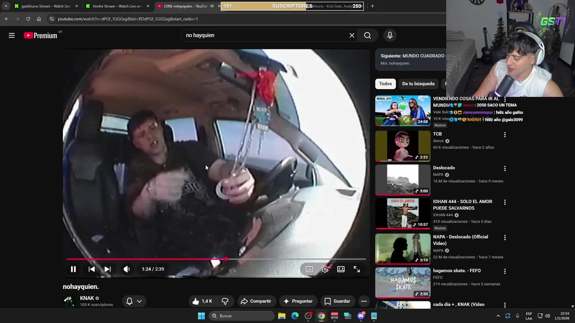Dislike the video

(225, 301)
